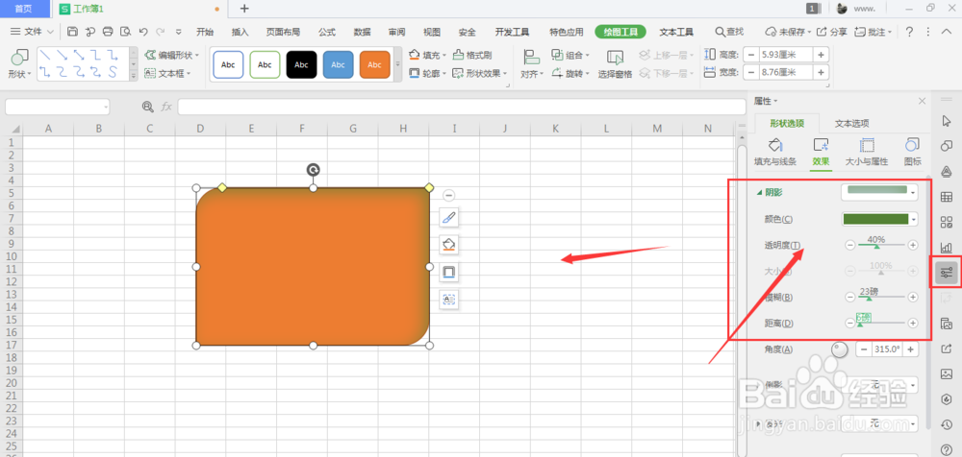962x457 pixels.
Task: Click the 分享 share button
Action: click(832, 32)
